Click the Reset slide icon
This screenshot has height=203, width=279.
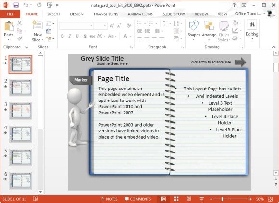click(49, 31)
